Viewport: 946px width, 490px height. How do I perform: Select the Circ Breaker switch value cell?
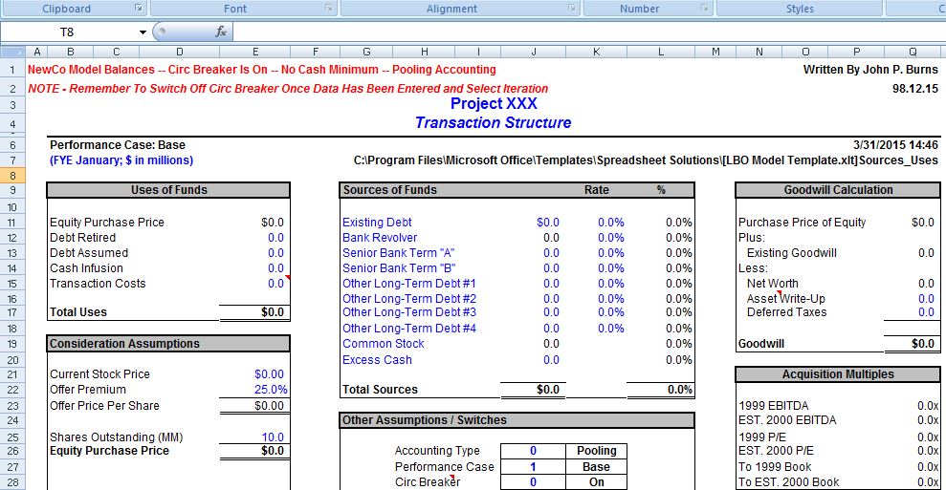533,482
